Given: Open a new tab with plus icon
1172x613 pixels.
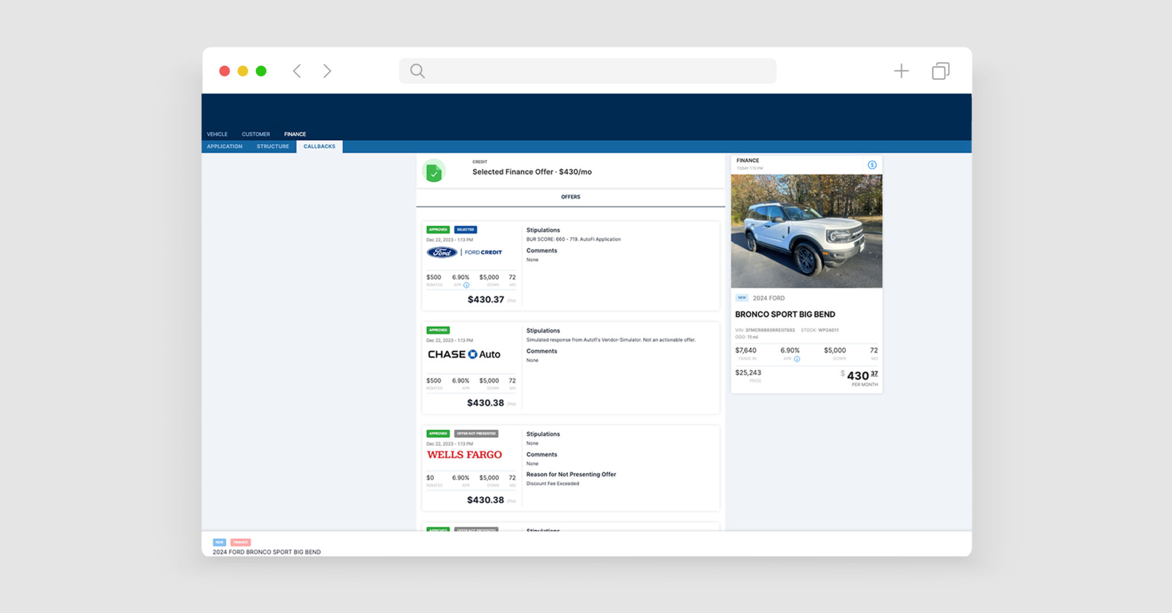Looking at the screenshot, I should [901, 71].
